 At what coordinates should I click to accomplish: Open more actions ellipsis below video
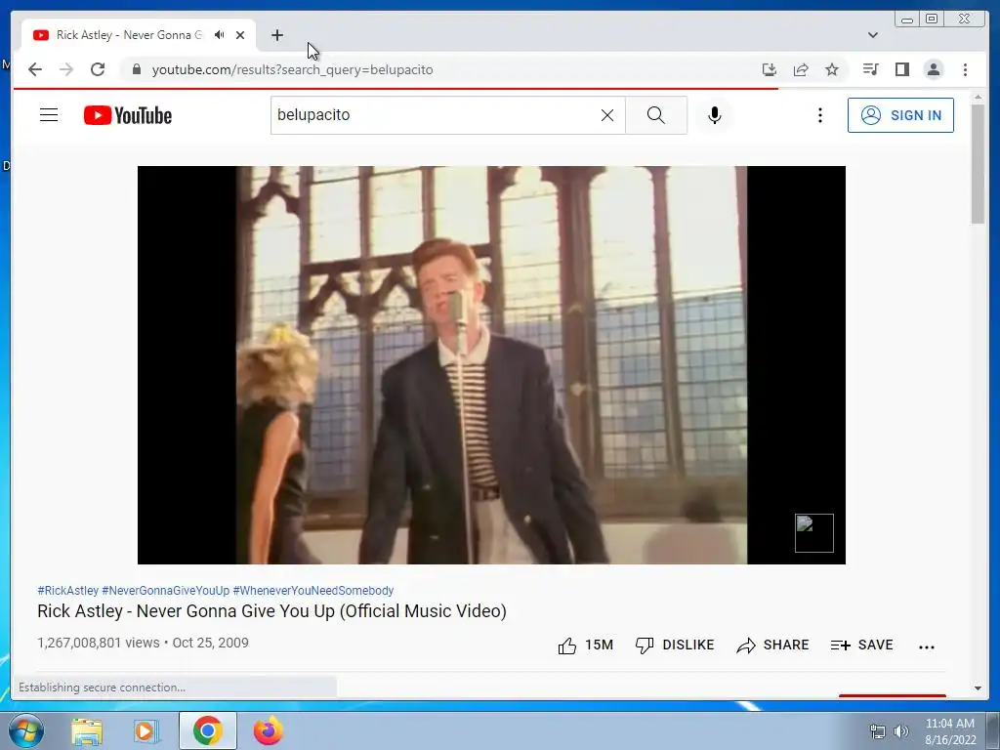click(927, 646)
